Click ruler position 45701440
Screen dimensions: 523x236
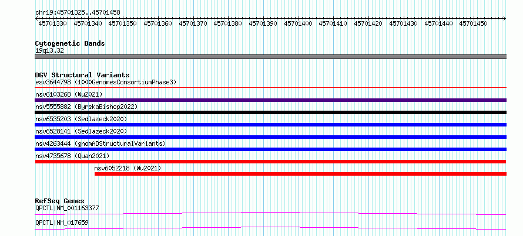click(x=438, y=23)
